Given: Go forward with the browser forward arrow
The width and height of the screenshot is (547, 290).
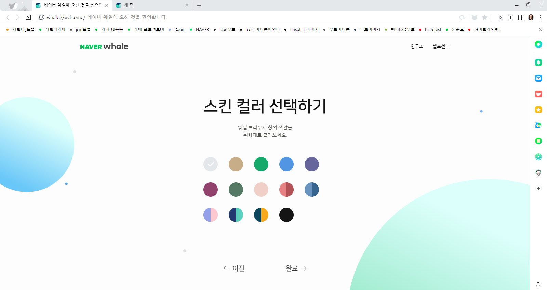Looking at the screenshot, I should [x=18, y=17].
